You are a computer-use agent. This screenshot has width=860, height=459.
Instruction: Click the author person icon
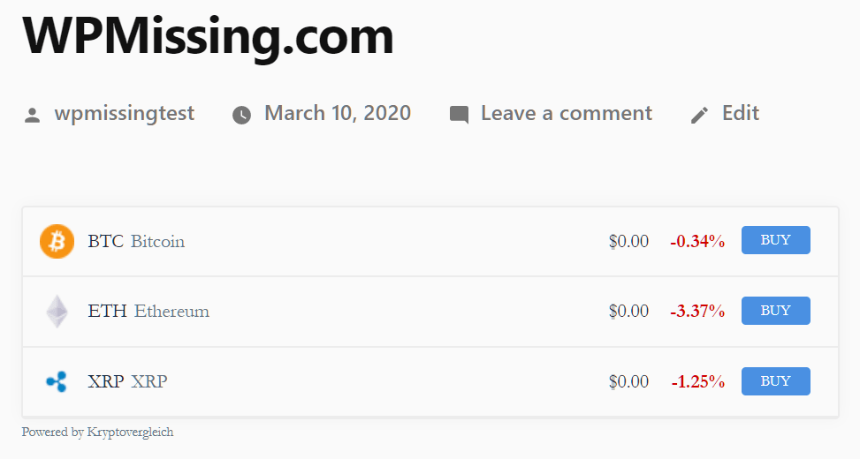point(33,115)
